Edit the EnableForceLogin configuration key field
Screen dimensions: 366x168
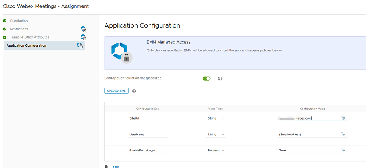(x=148, y=151)
